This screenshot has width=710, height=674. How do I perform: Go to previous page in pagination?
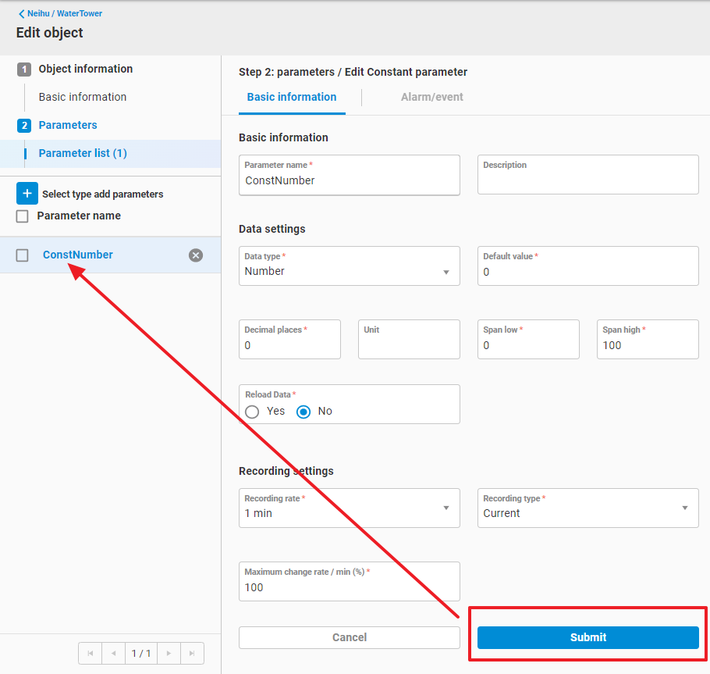click(113, 653)
